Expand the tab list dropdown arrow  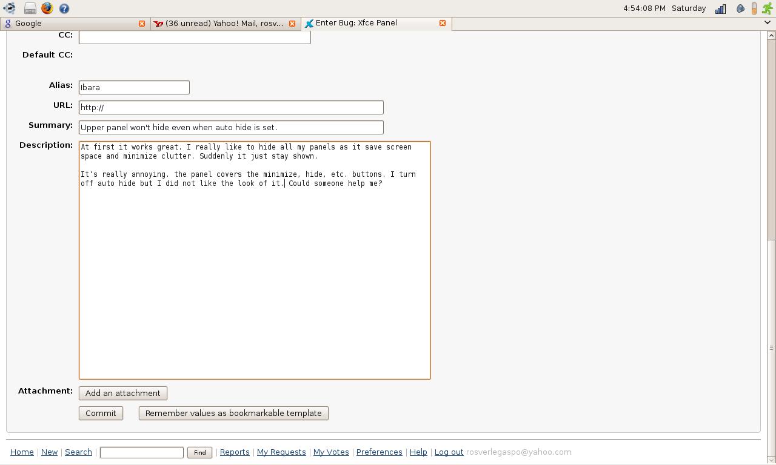(x=768, y=23)
